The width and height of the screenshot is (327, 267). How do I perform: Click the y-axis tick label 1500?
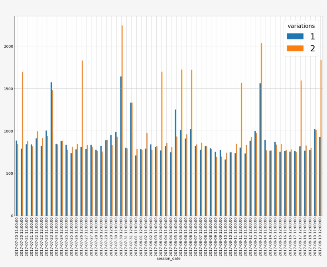click(9, 88)
